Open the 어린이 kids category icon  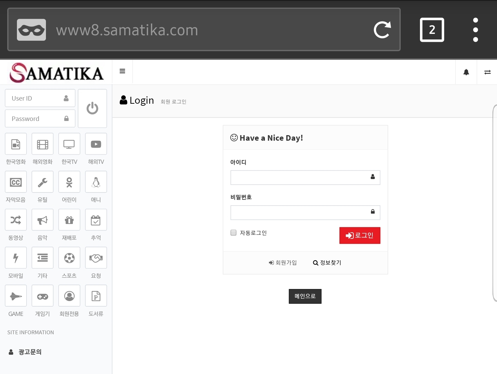(69, 182)
